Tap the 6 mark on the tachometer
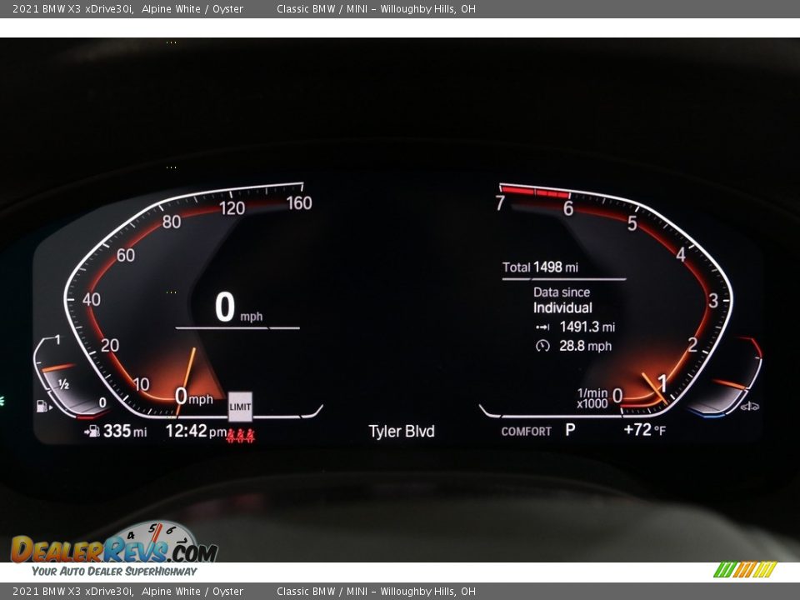The height and width of the screenshot is (600, 800). pos(567,208)
